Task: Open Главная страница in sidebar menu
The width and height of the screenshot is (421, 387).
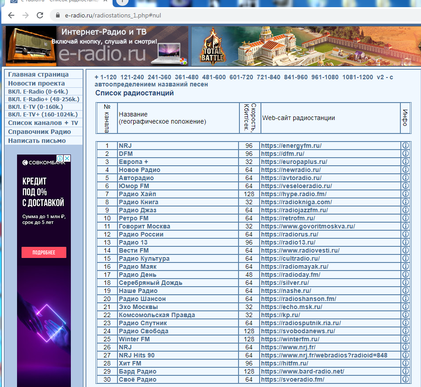Action: click(39, 74)
